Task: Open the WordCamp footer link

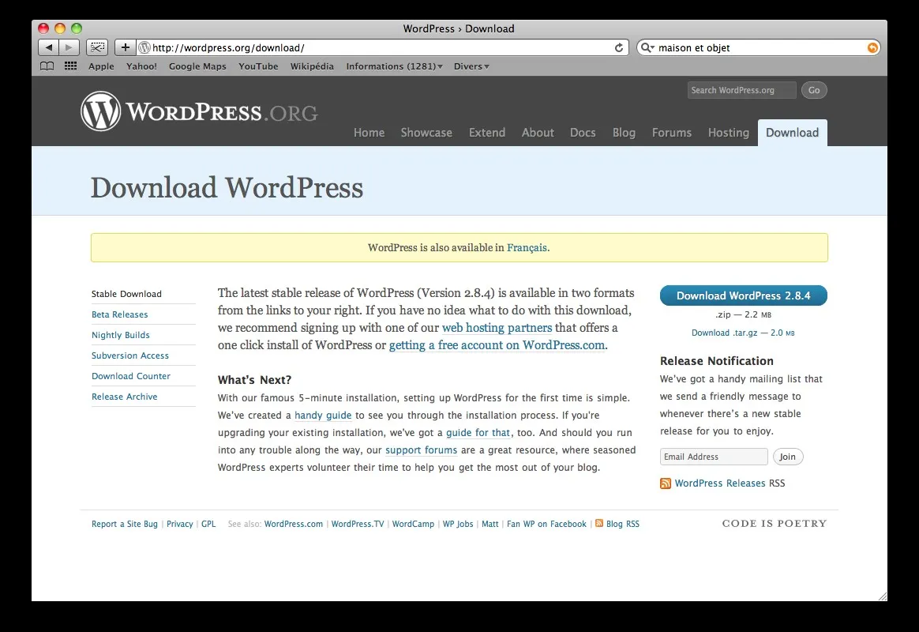Action: [413, 524]
